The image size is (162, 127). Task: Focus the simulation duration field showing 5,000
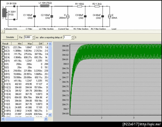(28, 37)
